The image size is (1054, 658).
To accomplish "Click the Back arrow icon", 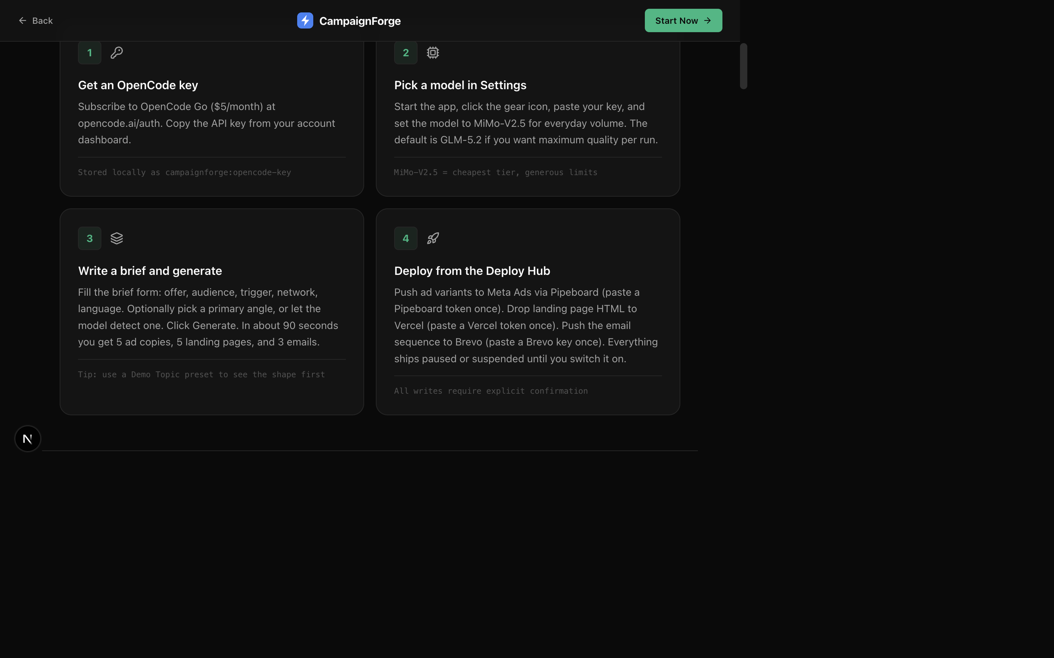I will coord(23,20).
